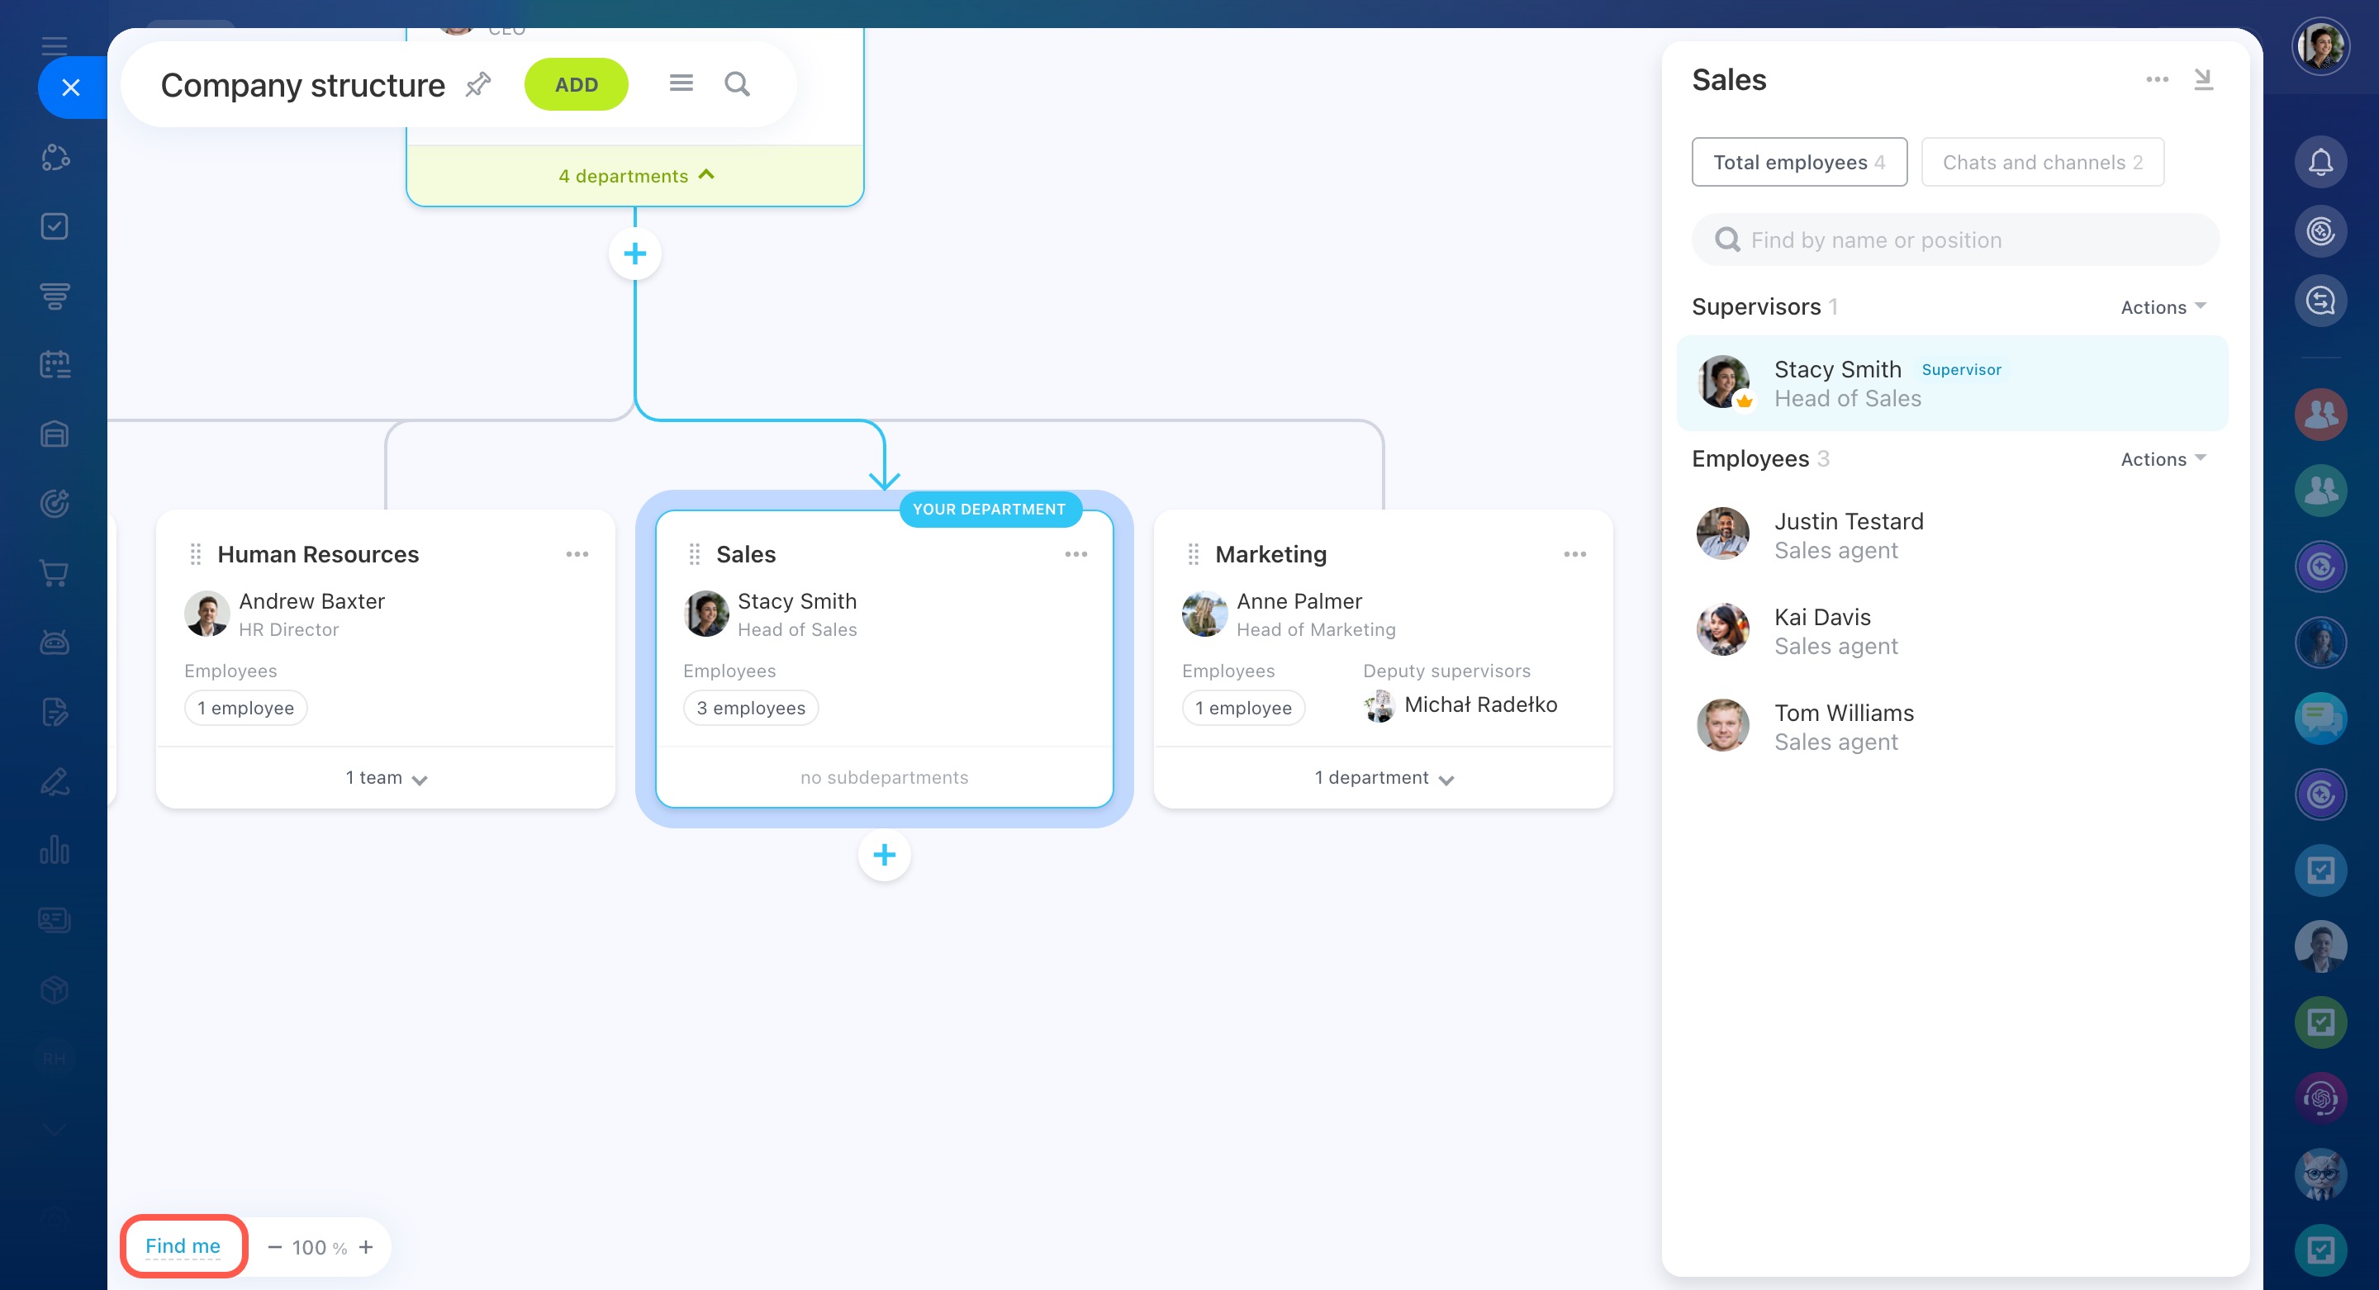The image size is (2379, 1290).
Task: Collapse the 4 departments expander
Action: [x=635, y=175]
